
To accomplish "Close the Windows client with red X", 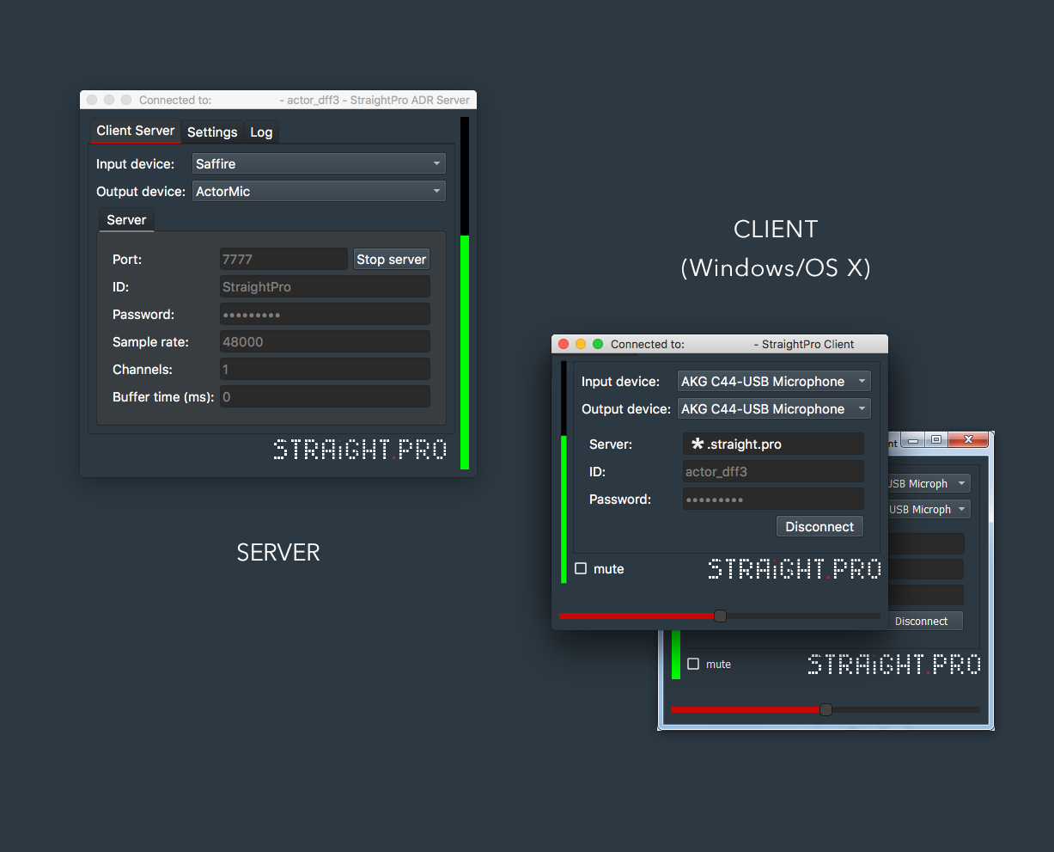I will [x=968, y=440].
